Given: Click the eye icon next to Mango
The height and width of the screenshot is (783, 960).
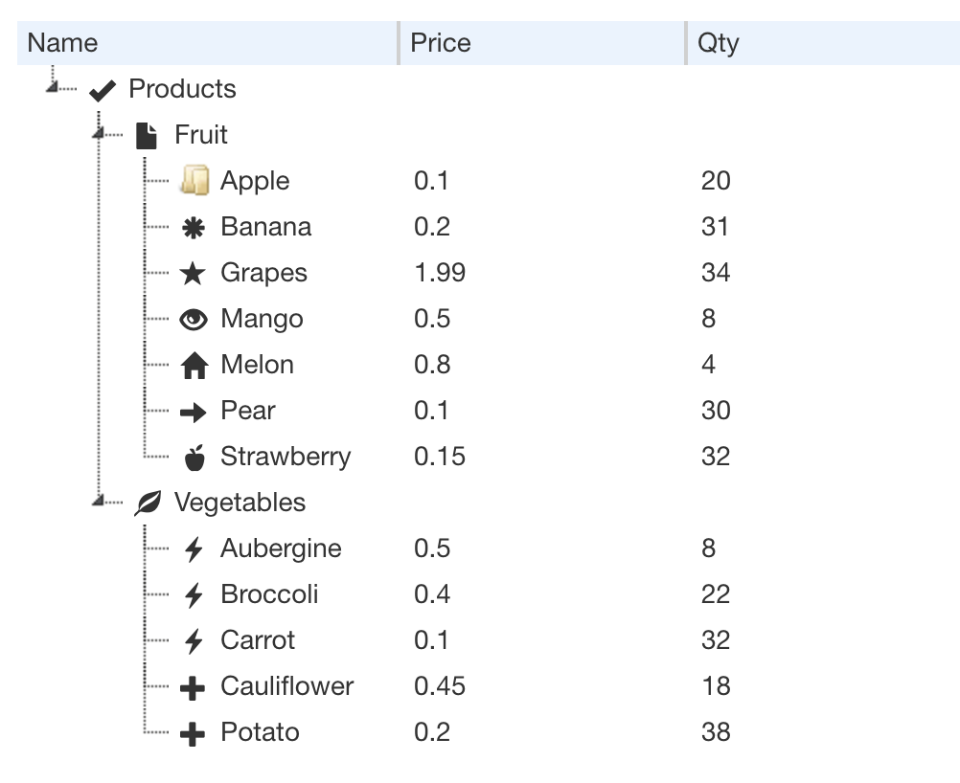Looking at the screenshot, I should tap(194, 320).
